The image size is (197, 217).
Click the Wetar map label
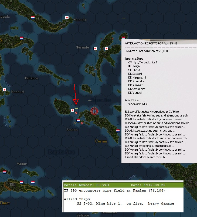click(22, 164)
